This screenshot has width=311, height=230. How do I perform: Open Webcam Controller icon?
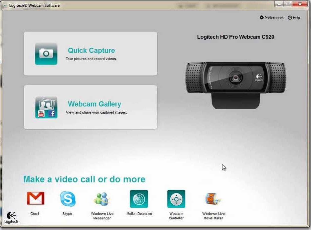click(176, 199)
